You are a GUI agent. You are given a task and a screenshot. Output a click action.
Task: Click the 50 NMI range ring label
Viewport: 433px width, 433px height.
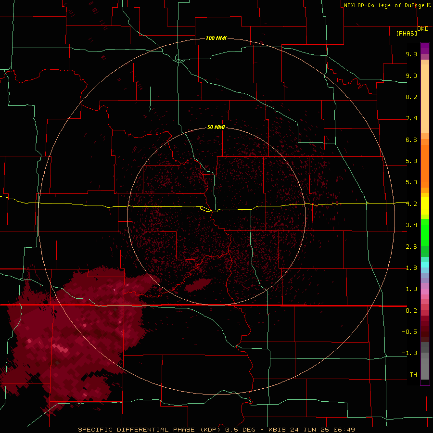click(x=216, y=127)
